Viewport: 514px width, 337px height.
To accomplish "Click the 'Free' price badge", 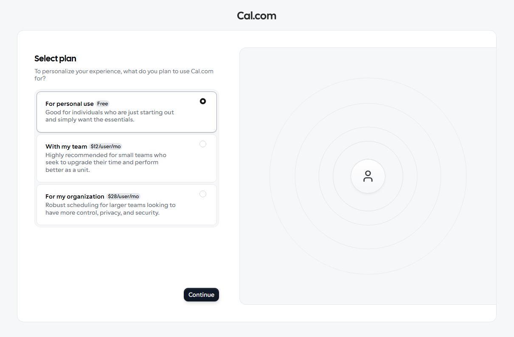I will tap(102, 103).
